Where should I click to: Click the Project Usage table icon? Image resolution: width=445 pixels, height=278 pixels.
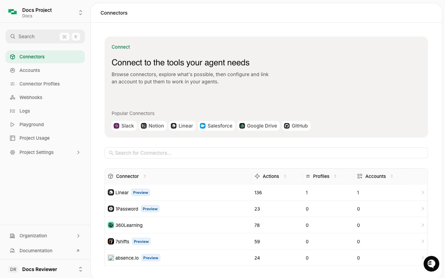pos(13,138)
